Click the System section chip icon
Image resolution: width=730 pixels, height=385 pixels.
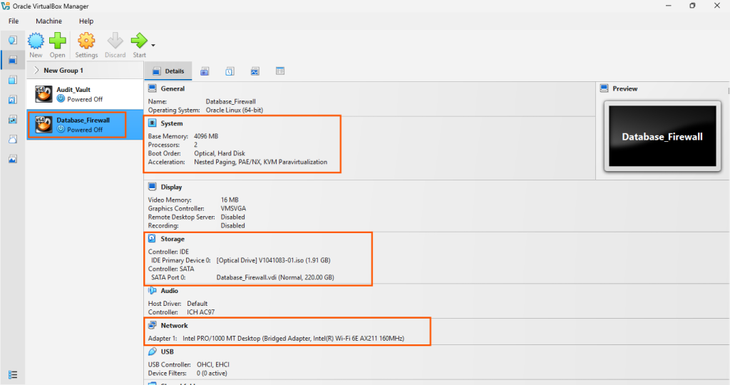(153, 123)
